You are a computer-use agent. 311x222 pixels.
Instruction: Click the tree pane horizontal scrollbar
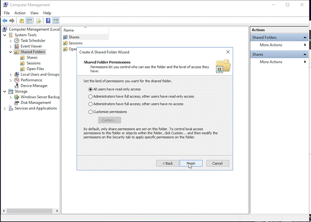pos(30,211)
